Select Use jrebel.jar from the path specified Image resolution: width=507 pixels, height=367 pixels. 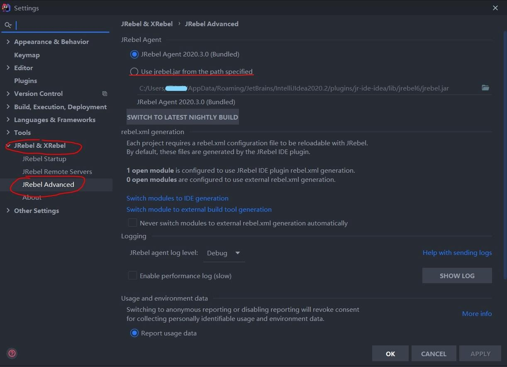pyautogui.click(x=134, y=72)
